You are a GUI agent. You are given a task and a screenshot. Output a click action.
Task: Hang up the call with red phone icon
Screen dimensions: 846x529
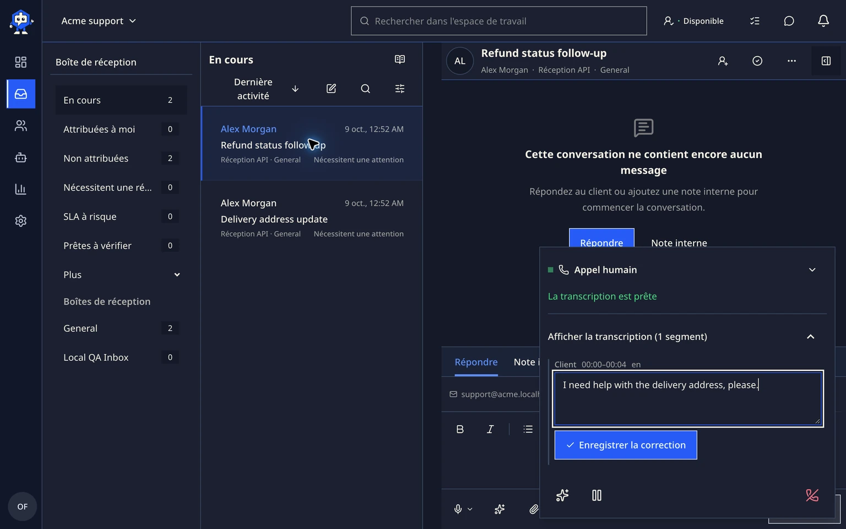812,495
